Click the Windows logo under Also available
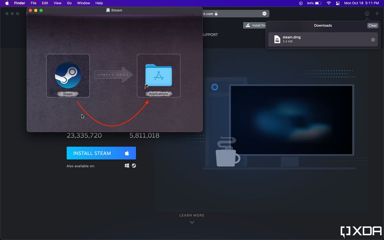 coord(127,166)
